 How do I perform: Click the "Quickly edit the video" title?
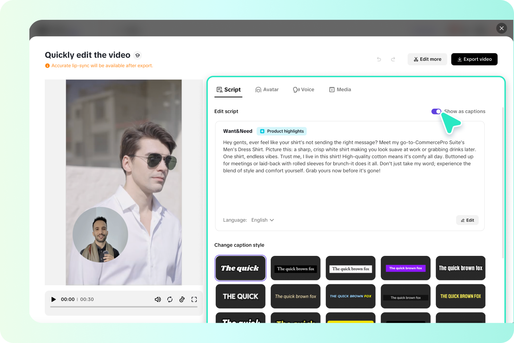tap(87, 55)
